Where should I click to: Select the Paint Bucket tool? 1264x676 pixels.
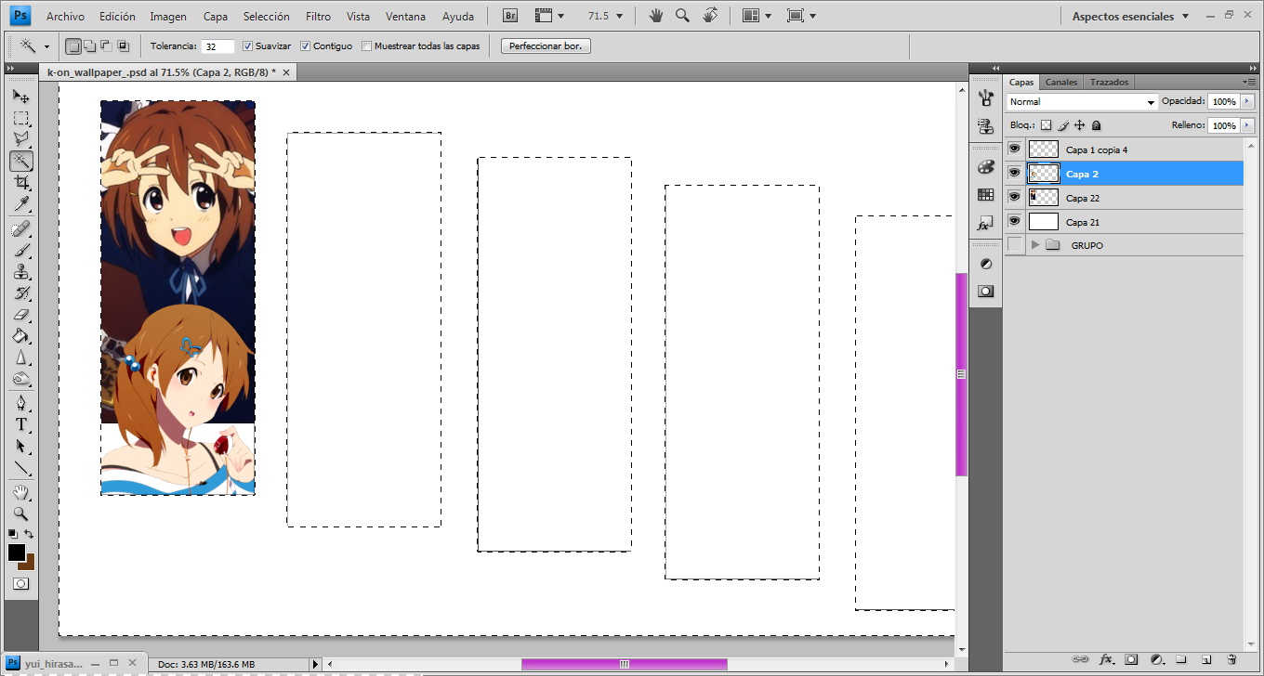[x=20, y=336]
